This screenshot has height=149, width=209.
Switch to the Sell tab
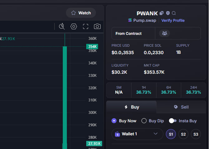181,107
